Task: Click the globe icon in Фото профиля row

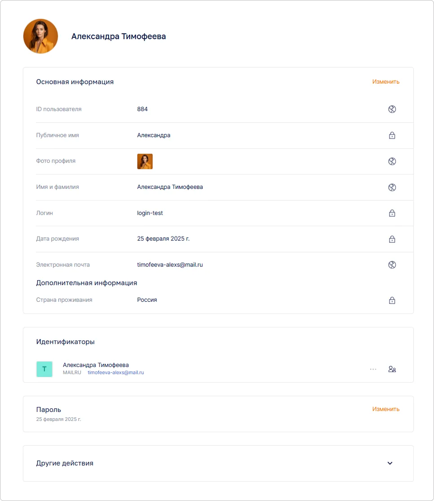Action: click(x=392, y=161)
